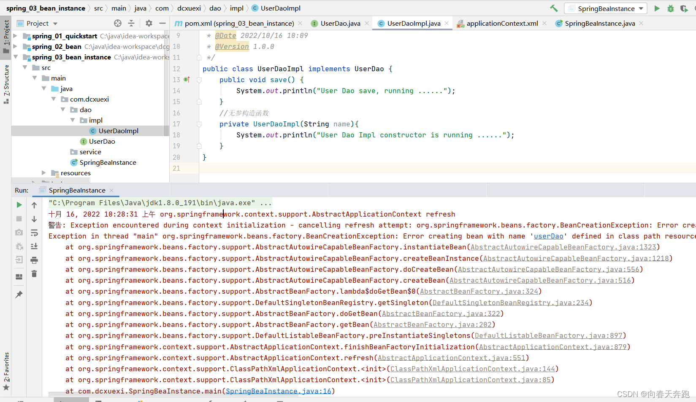
Task: Pin the Run tab
Action: pos(19,295)
